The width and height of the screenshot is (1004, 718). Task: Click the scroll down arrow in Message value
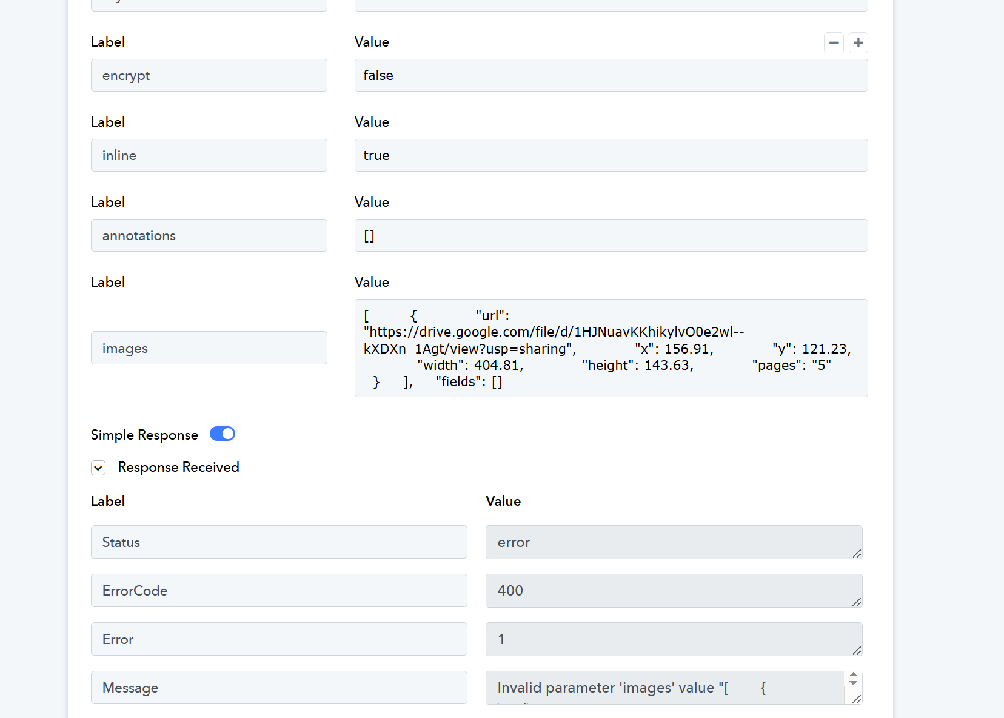(853, 683)
